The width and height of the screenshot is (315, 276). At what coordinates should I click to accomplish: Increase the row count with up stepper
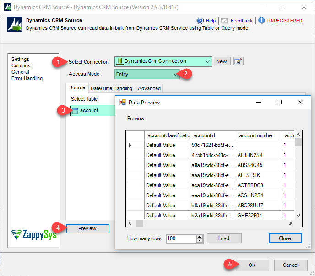click(x=200, y=237)
